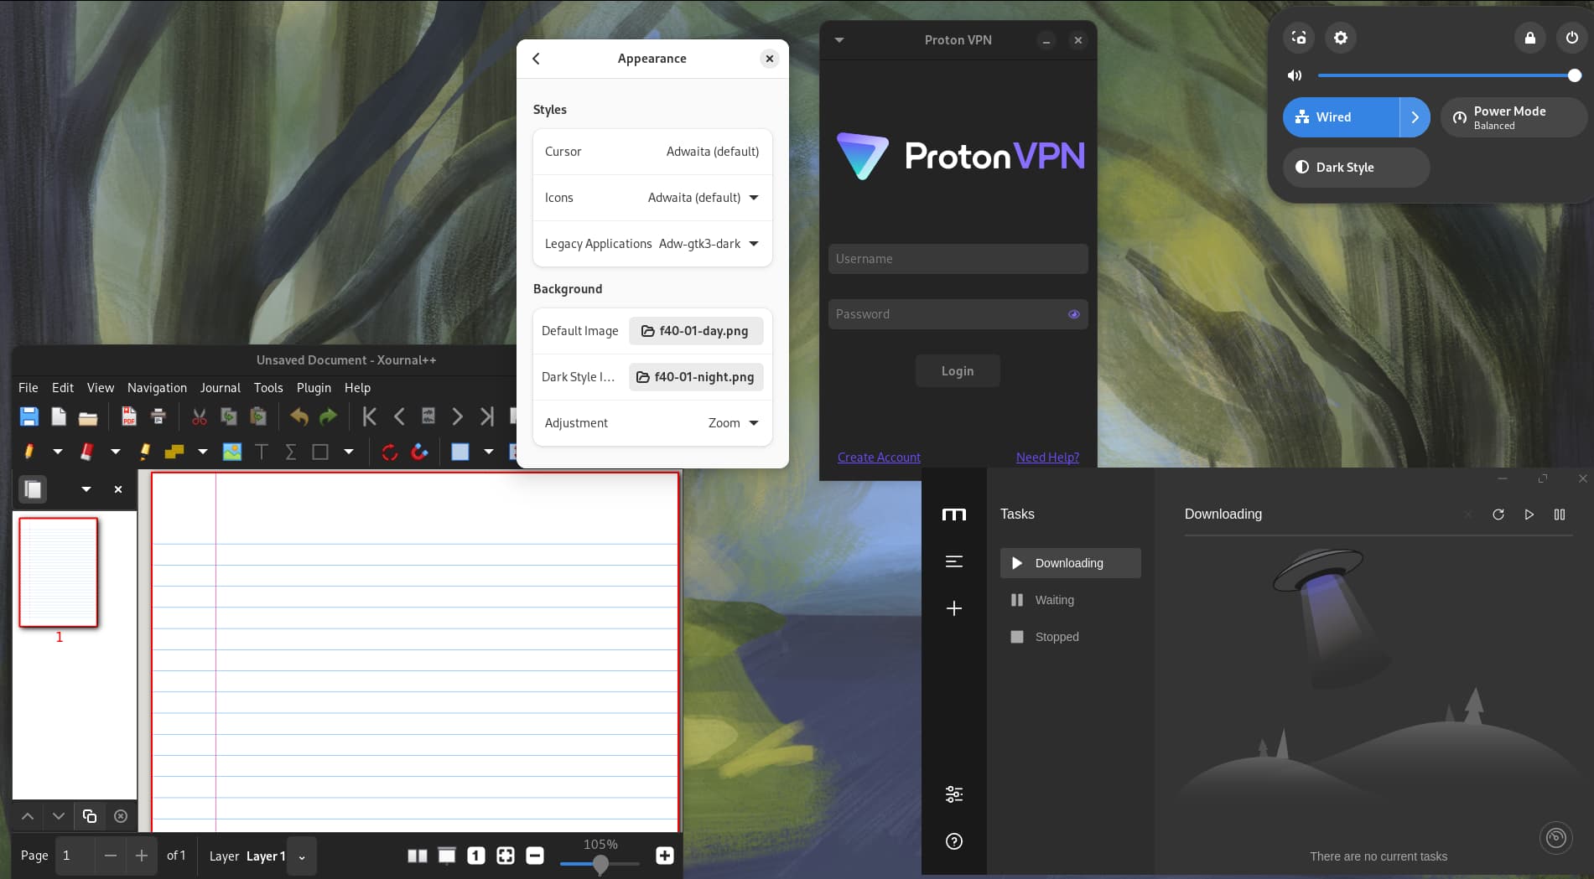Viewport: 1594px width, 879px height.
Task: Open Motrix preferences sliders icon
Action: (953, 794)
